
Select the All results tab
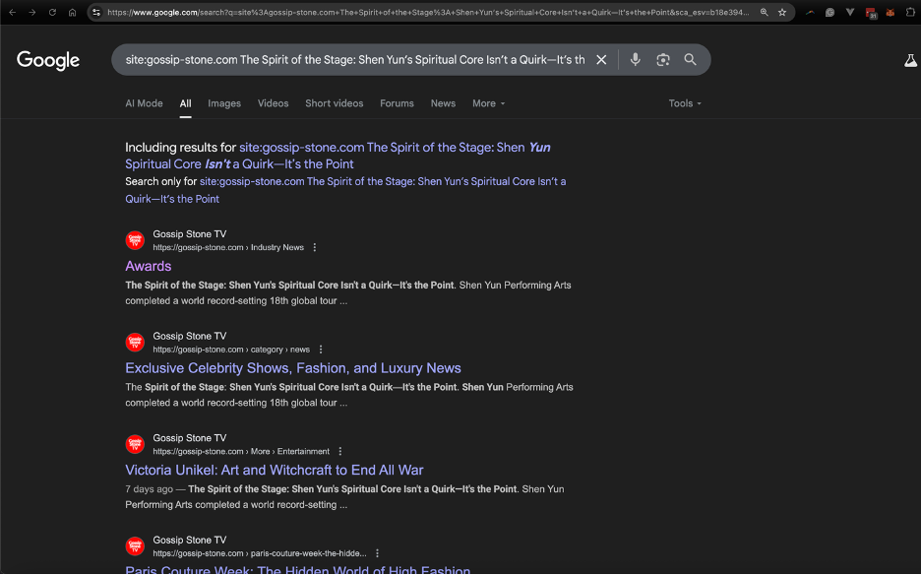pos(186,103)
